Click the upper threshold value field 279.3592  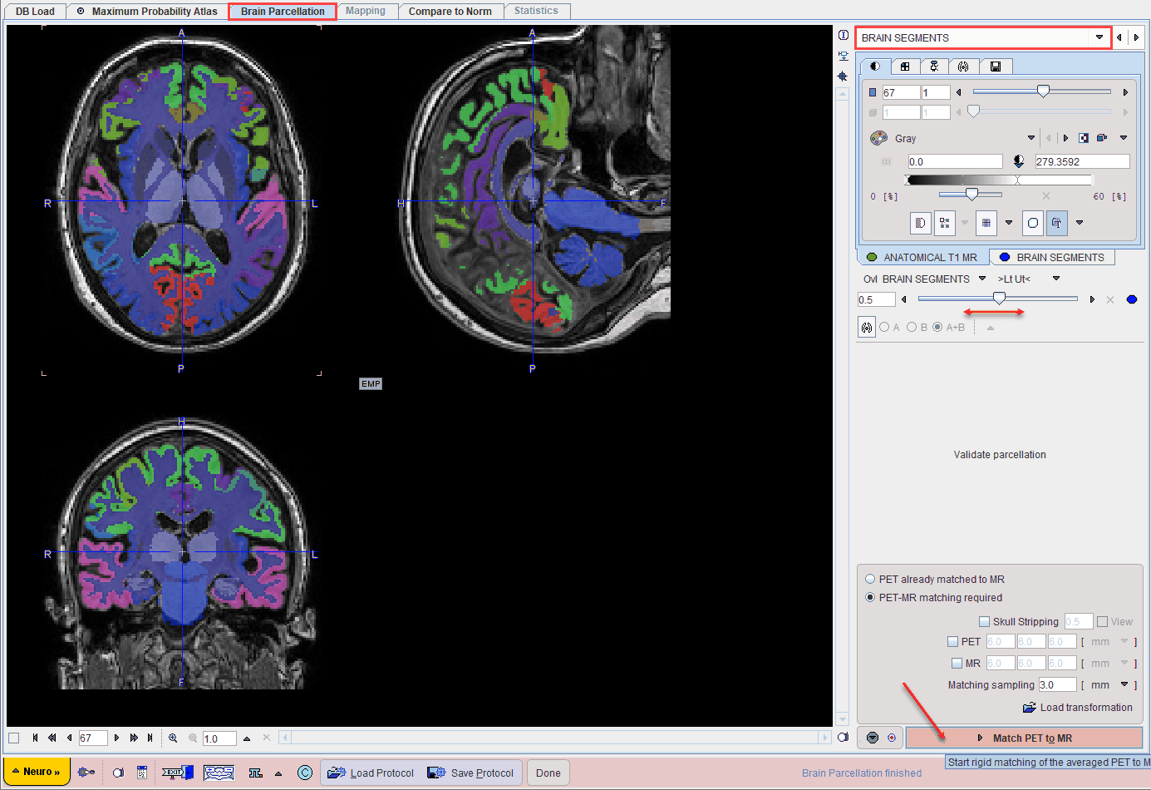[1082, 161]
